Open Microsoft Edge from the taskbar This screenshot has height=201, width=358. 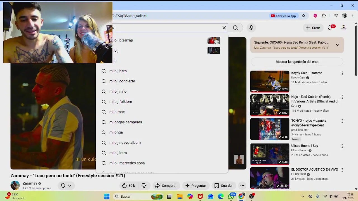(x=221, y=197)
